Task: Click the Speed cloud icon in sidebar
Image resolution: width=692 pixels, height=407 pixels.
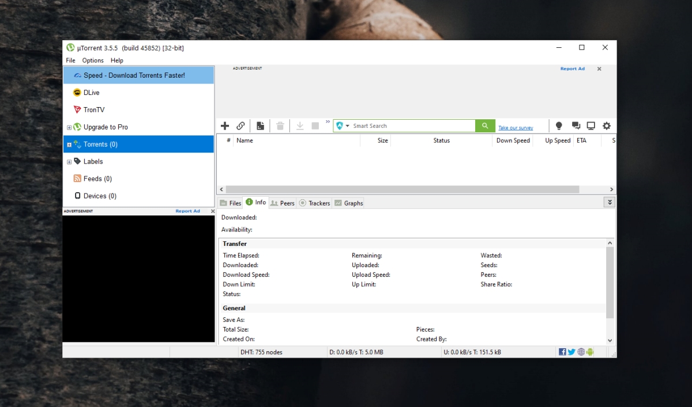Action: tap(78, 75)
